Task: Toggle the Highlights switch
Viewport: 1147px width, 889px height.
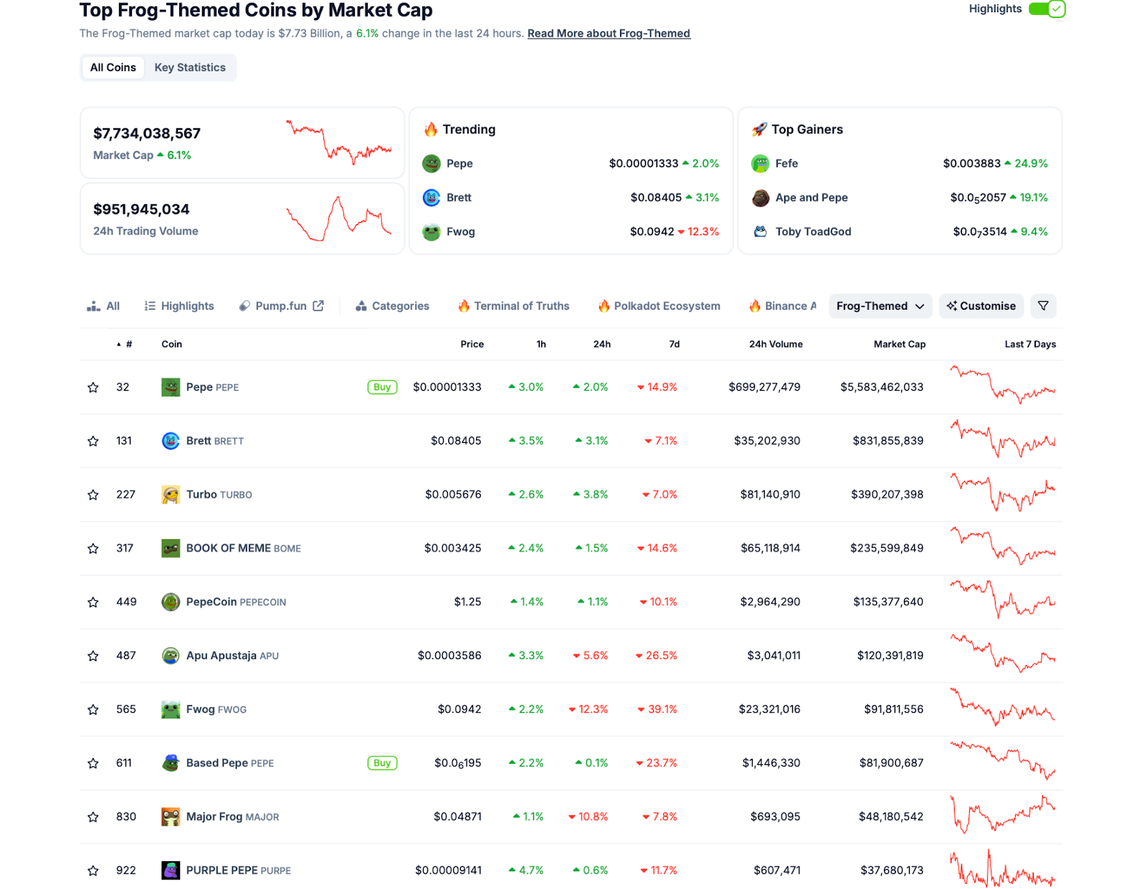Action: tap(1047, 9)
